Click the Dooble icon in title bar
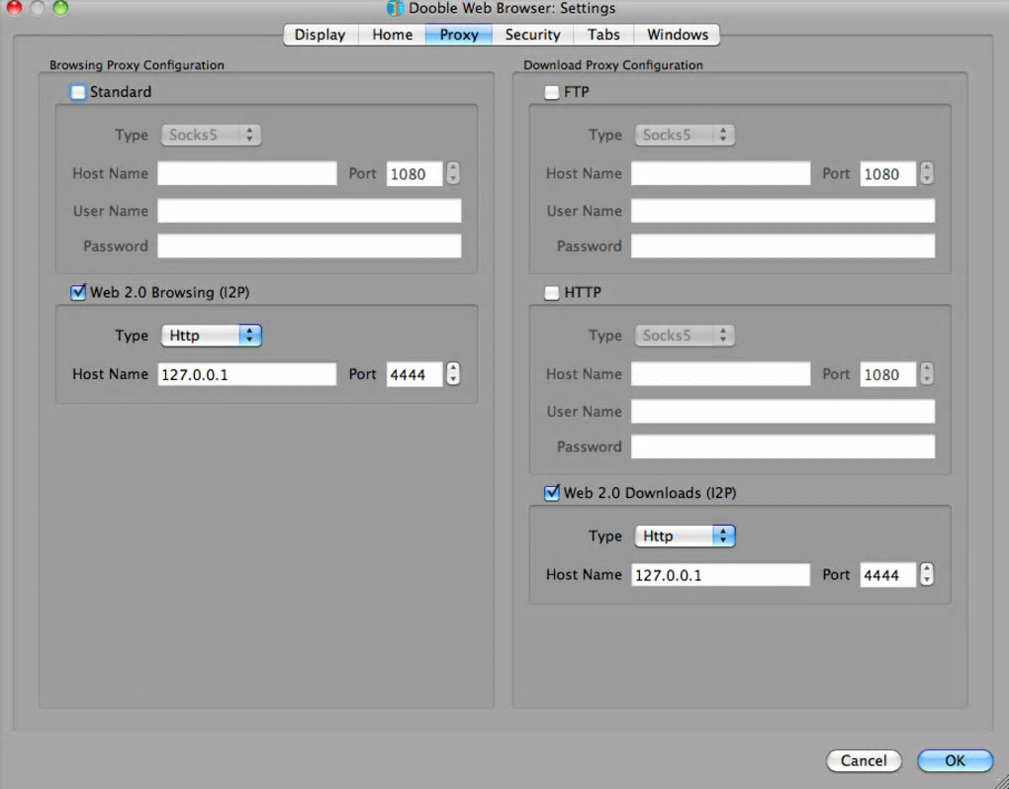 click(395, 8)
